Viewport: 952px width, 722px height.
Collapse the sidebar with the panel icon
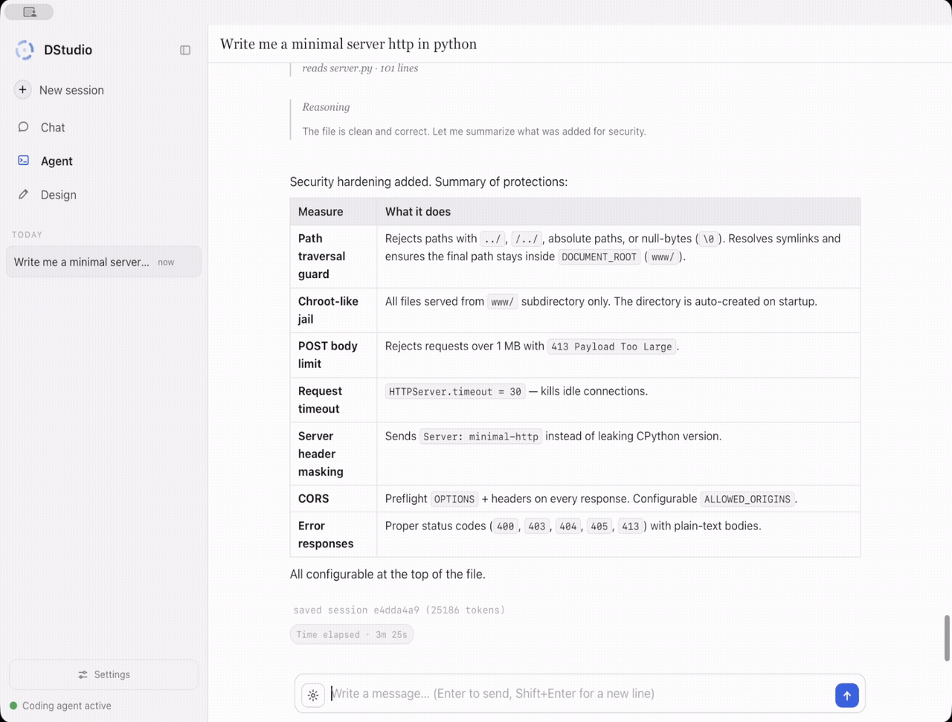coord(185,50)
